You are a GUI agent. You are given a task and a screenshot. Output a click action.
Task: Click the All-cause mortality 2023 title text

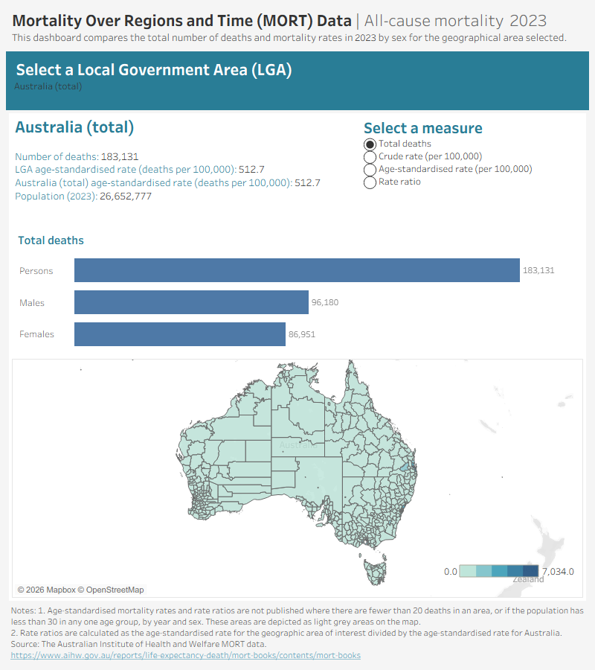455,21
